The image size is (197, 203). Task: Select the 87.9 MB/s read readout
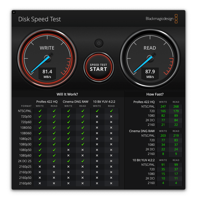coord(150,74)
